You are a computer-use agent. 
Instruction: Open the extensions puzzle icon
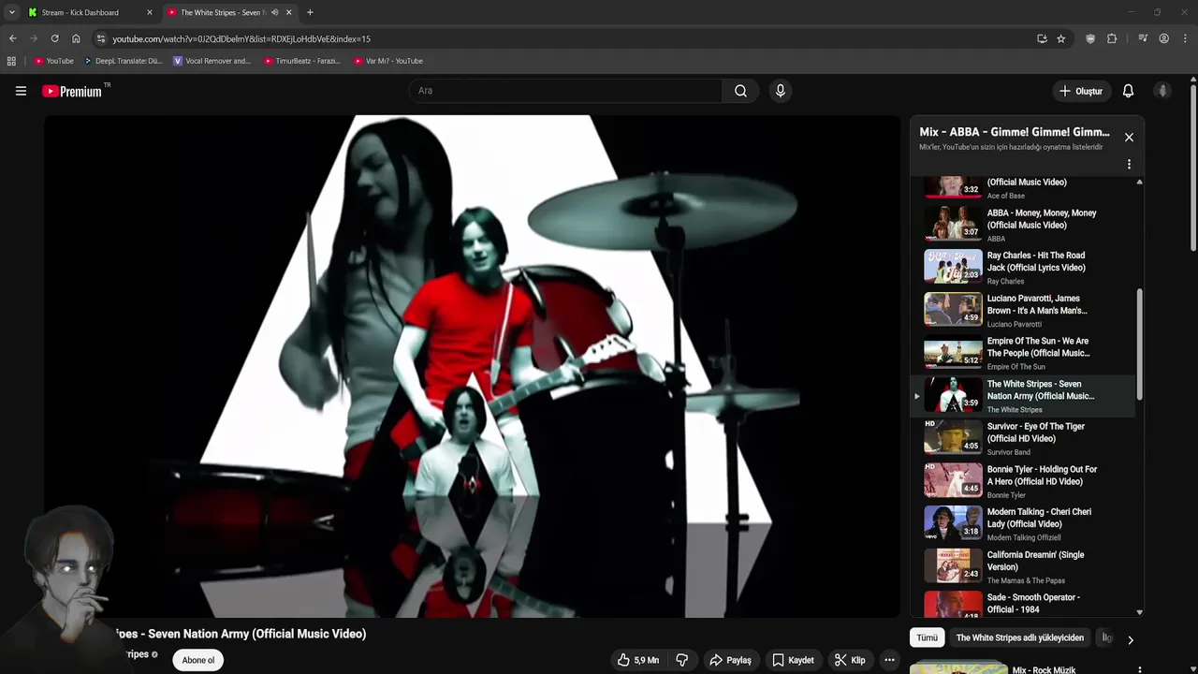point(1112,38)
